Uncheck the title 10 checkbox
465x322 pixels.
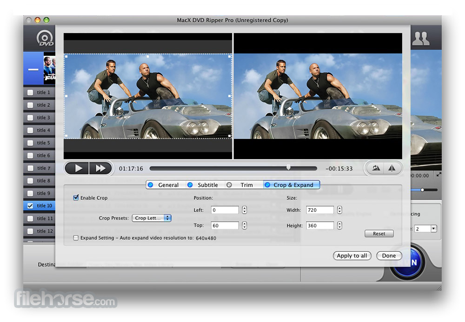30,205
